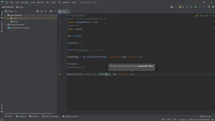Viewport: 215px width, 121px height.
Task: Open the Edit menu
Action: pos(12,2)
